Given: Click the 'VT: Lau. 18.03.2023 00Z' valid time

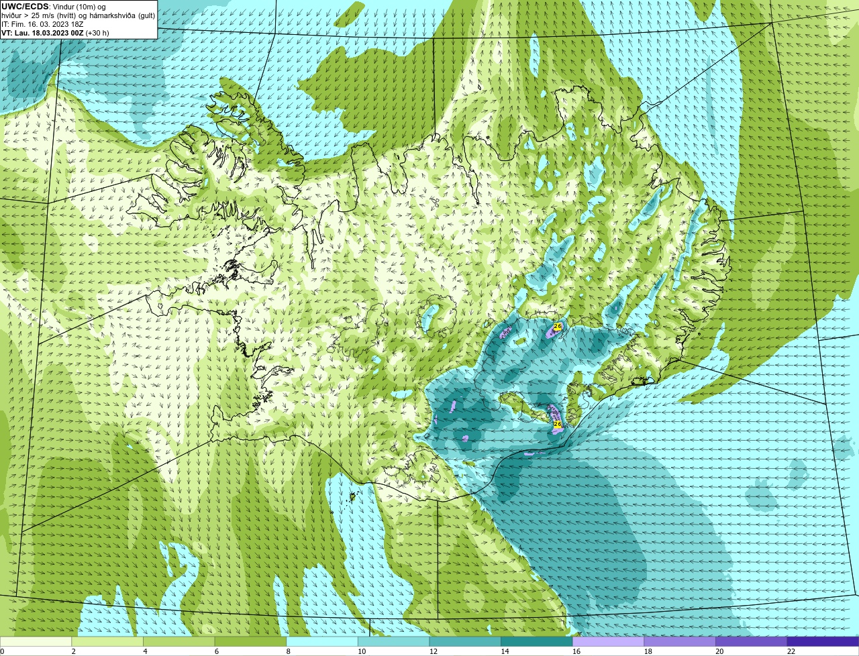Looking at the screenshot, I should 42,33.
